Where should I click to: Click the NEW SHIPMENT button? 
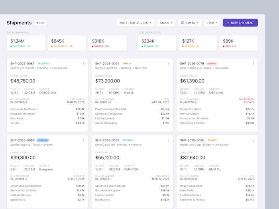point(240,23)
